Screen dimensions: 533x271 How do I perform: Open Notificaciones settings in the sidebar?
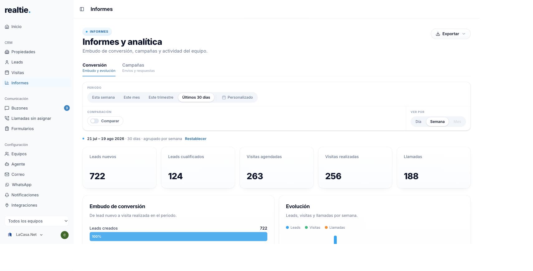point(37,195)
